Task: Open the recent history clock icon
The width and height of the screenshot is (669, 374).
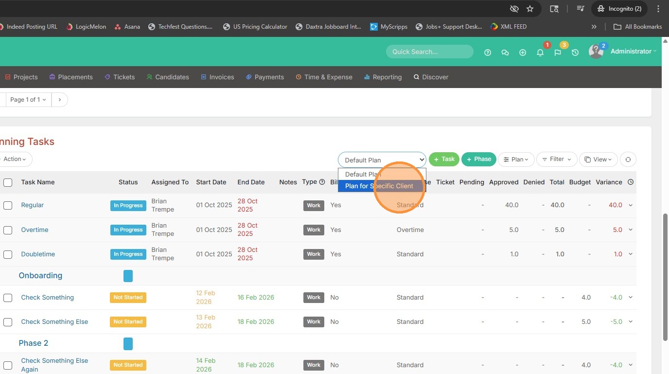Action: (x=575, y=53)
